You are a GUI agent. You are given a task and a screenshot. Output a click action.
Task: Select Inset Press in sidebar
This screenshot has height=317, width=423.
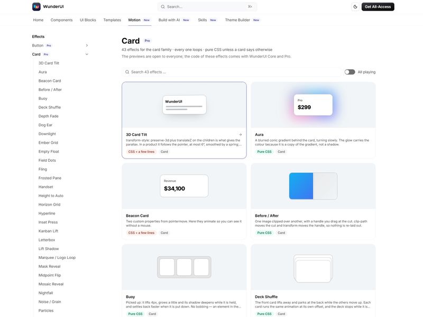click(x=48, y=222)
